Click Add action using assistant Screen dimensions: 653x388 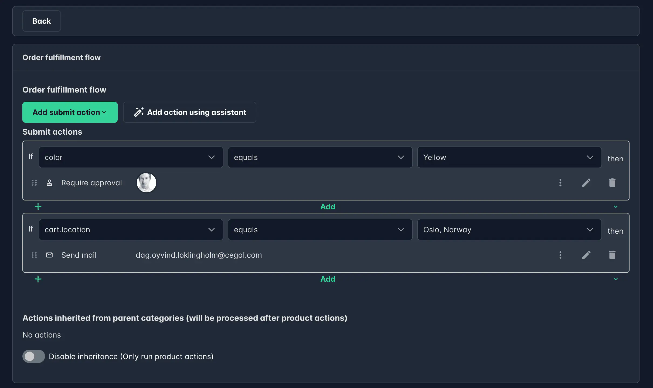190,112
